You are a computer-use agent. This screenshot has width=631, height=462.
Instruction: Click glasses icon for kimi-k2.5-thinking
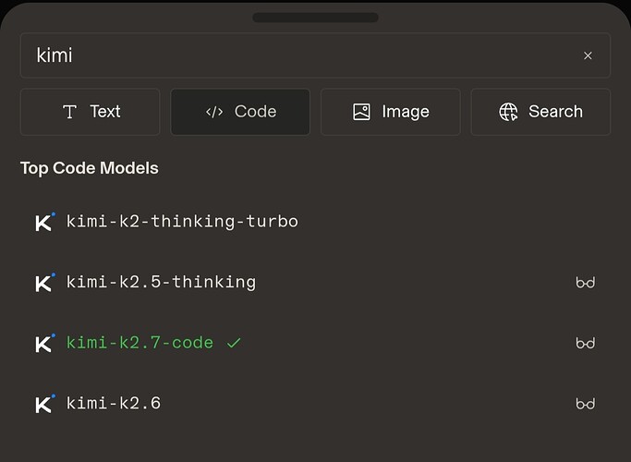(585, 283)
